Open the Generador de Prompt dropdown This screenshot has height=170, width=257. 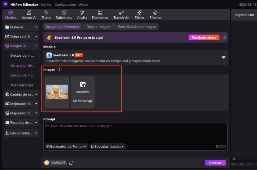pyautogui.click(x=66, y=146)
